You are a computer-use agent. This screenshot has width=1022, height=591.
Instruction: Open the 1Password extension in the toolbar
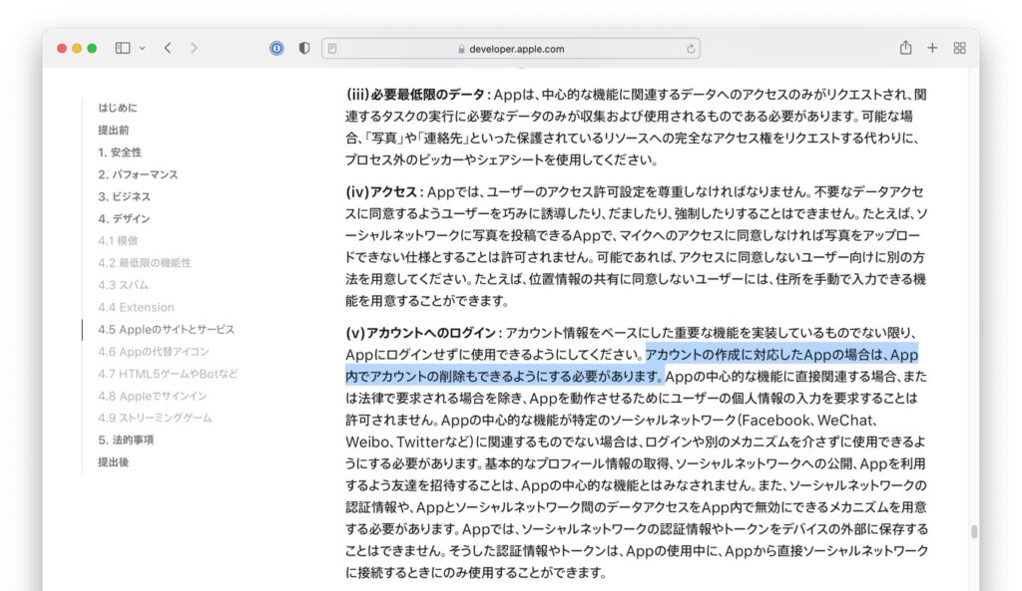pos(275,47)
